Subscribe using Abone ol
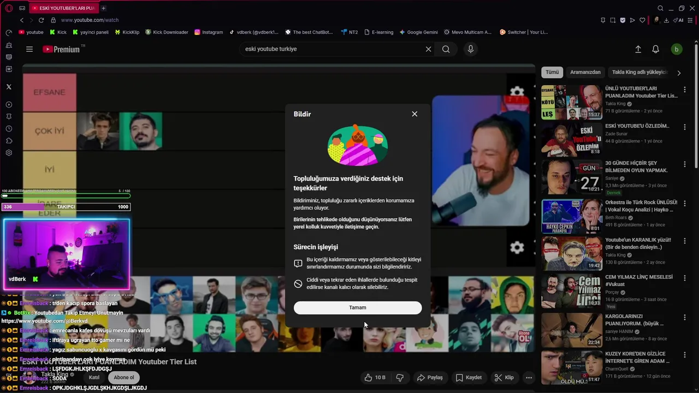This screenshot has height=393, width=699. click(x=123, y=378)
